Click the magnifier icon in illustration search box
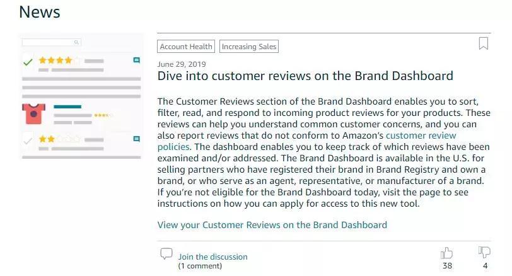The height and width of the screenshot is (276, 512). pyautogui.click(x=76, y=42)
